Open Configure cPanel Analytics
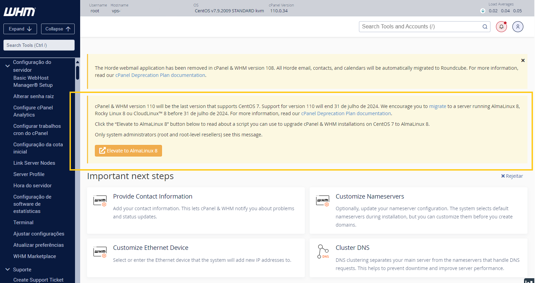 click(33, 111)
